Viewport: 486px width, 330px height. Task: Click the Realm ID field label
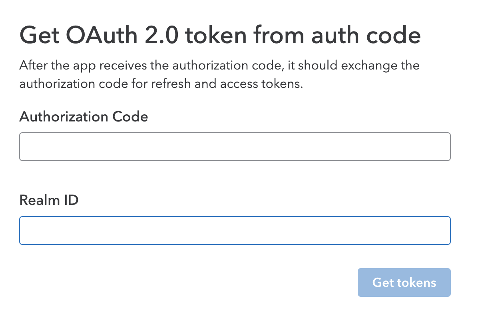(49, 200)
